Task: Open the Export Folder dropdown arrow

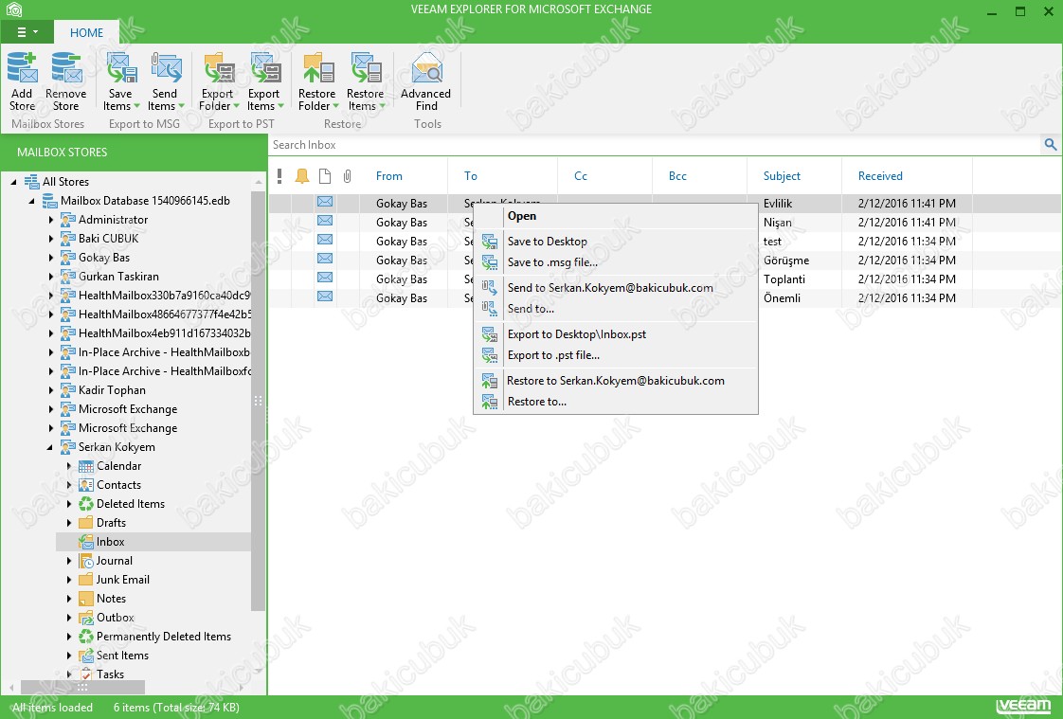Action: click(x=237, y=106)
